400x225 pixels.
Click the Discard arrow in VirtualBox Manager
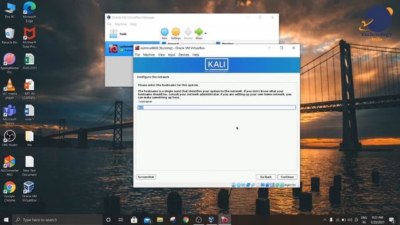coord(188,34)
